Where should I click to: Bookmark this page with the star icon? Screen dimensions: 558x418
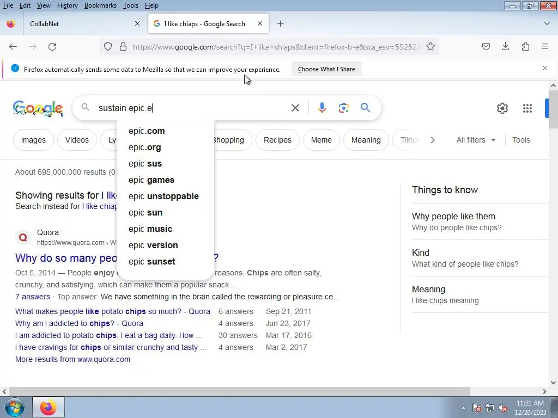click(430, 47)
